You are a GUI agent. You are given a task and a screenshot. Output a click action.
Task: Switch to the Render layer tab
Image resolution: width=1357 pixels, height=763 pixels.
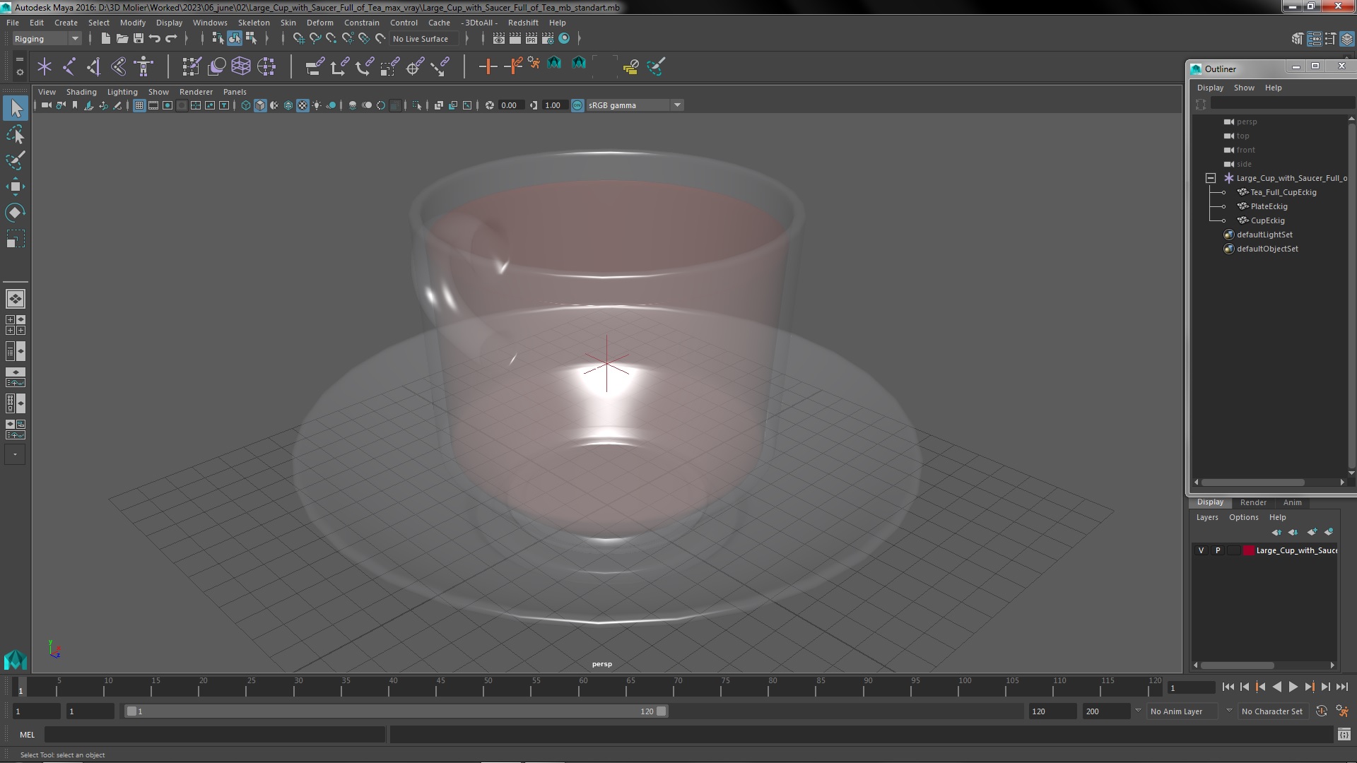[1253, 502]
